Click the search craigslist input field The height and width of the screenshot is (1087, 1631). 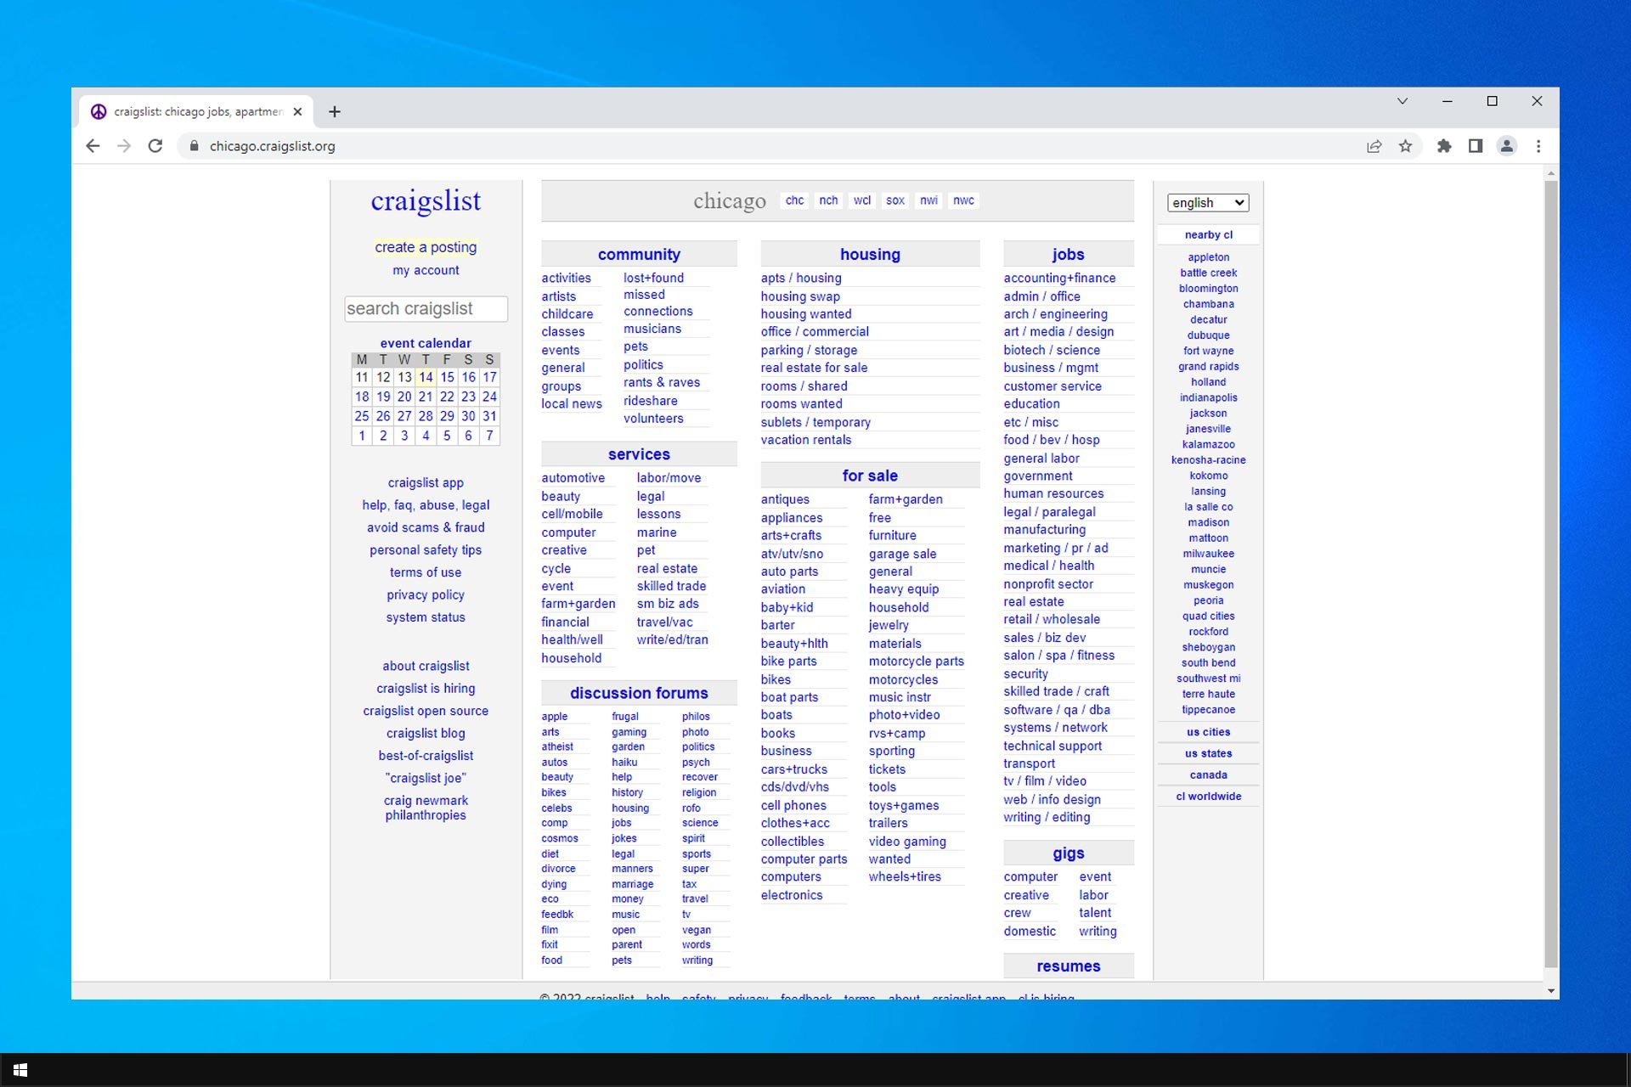coord(426,308)
